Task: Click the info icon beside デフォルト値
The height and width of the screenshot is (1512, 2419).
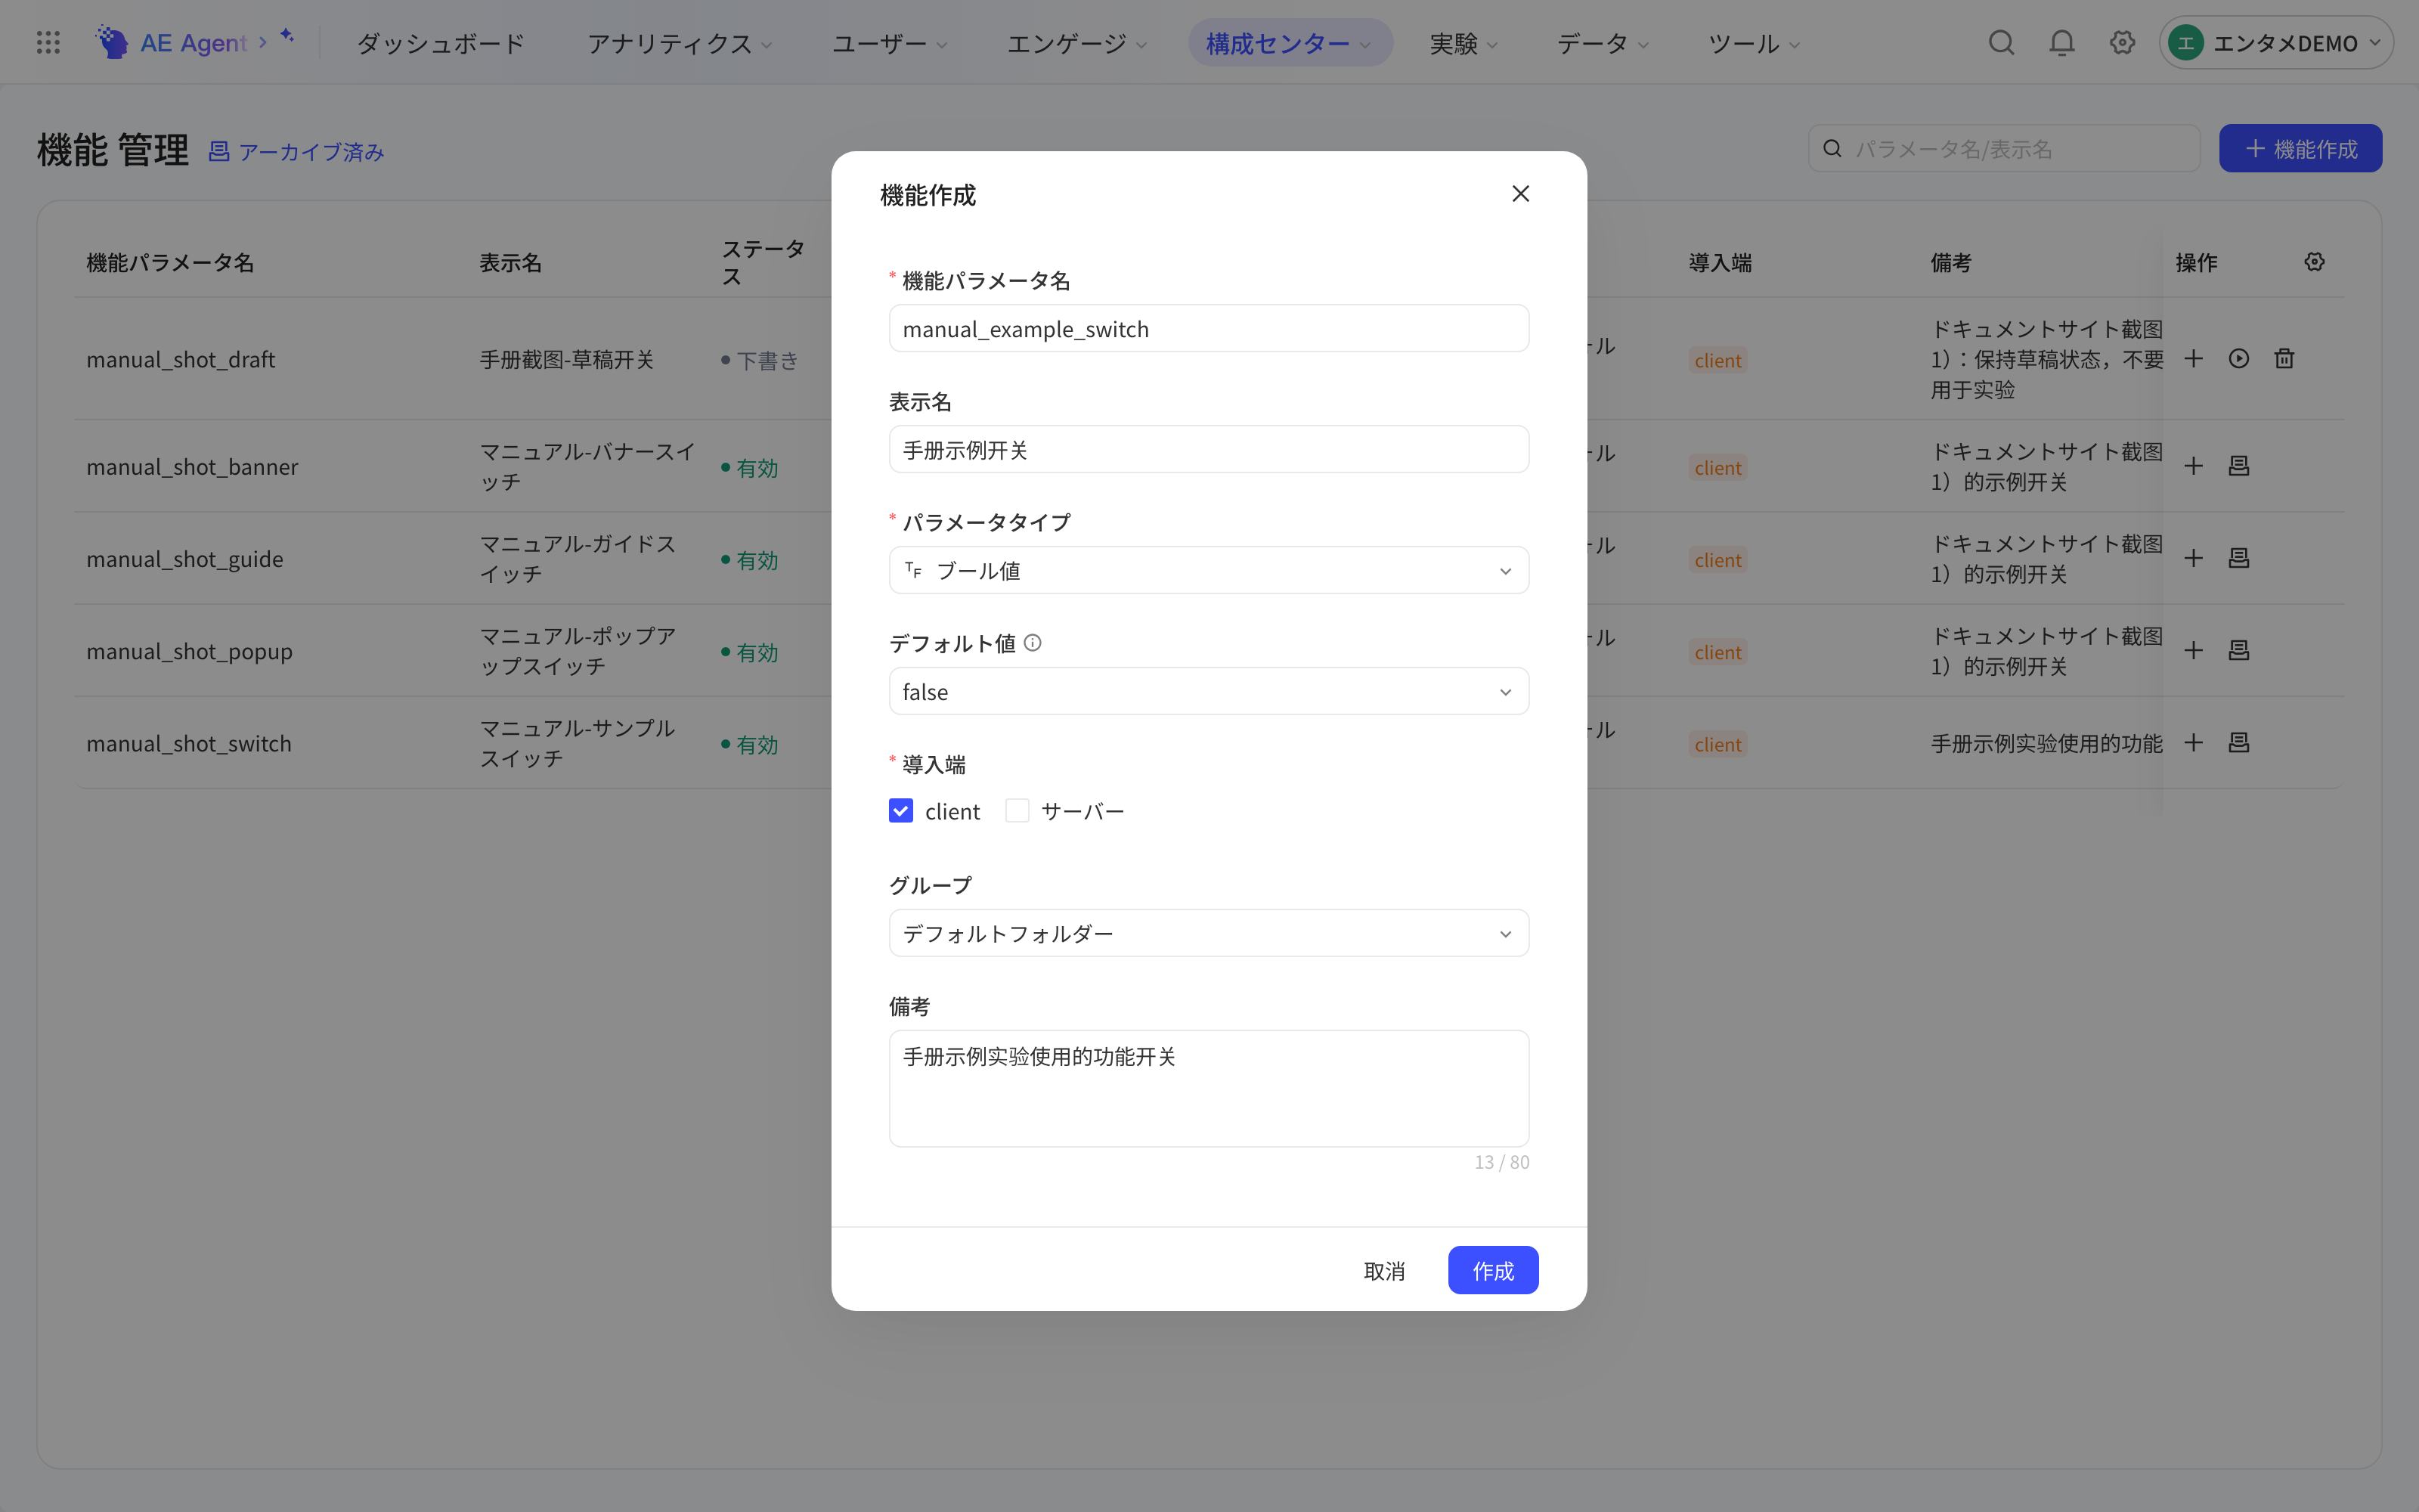Action: (x=1033, y=643)
